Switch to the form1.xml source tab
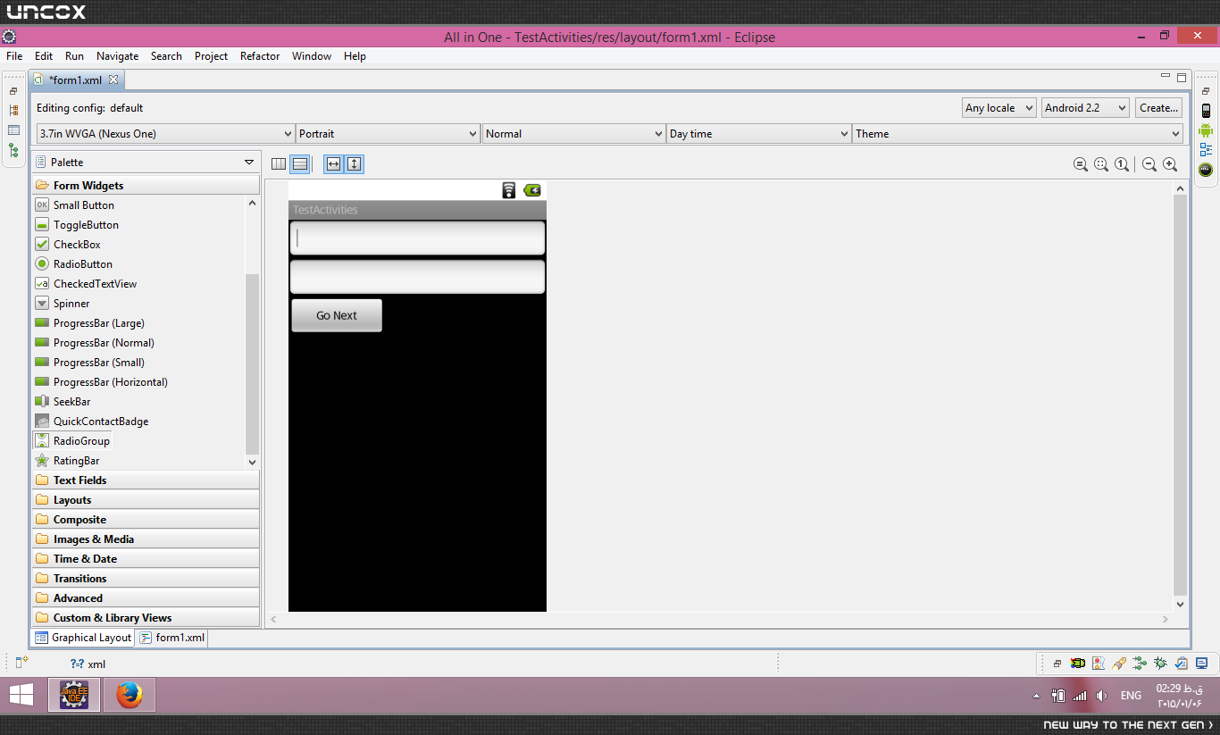 pos(172,638)
